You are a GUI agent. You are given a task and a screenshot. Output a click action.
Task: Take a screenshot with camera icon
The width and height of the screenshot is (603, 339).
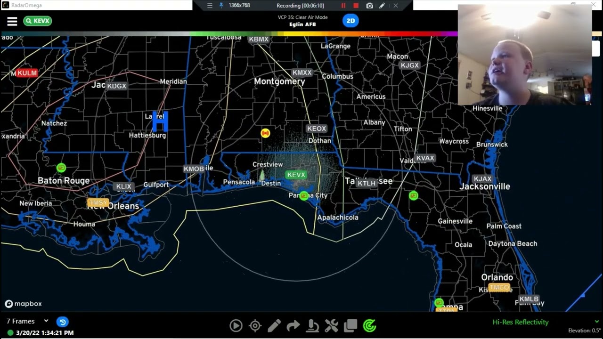coord(370,6)
